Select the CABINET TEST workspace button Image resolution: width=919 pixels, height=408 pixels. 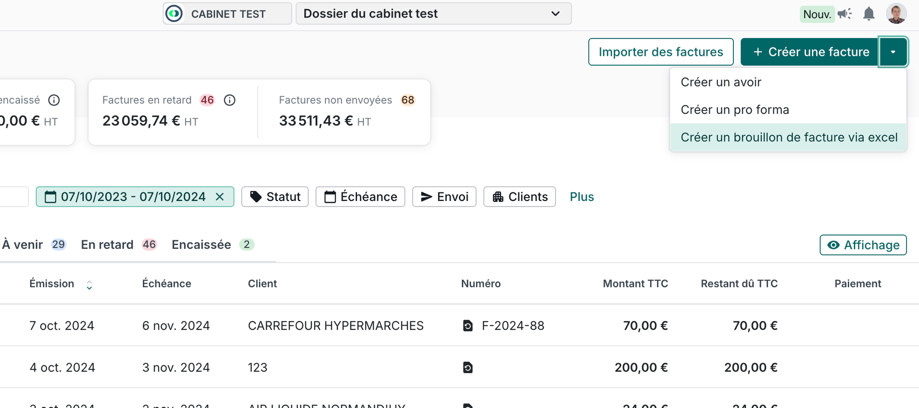pos(227,14)
